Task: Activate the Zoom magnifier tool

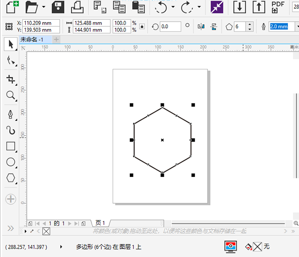Action: coord(10,96)
